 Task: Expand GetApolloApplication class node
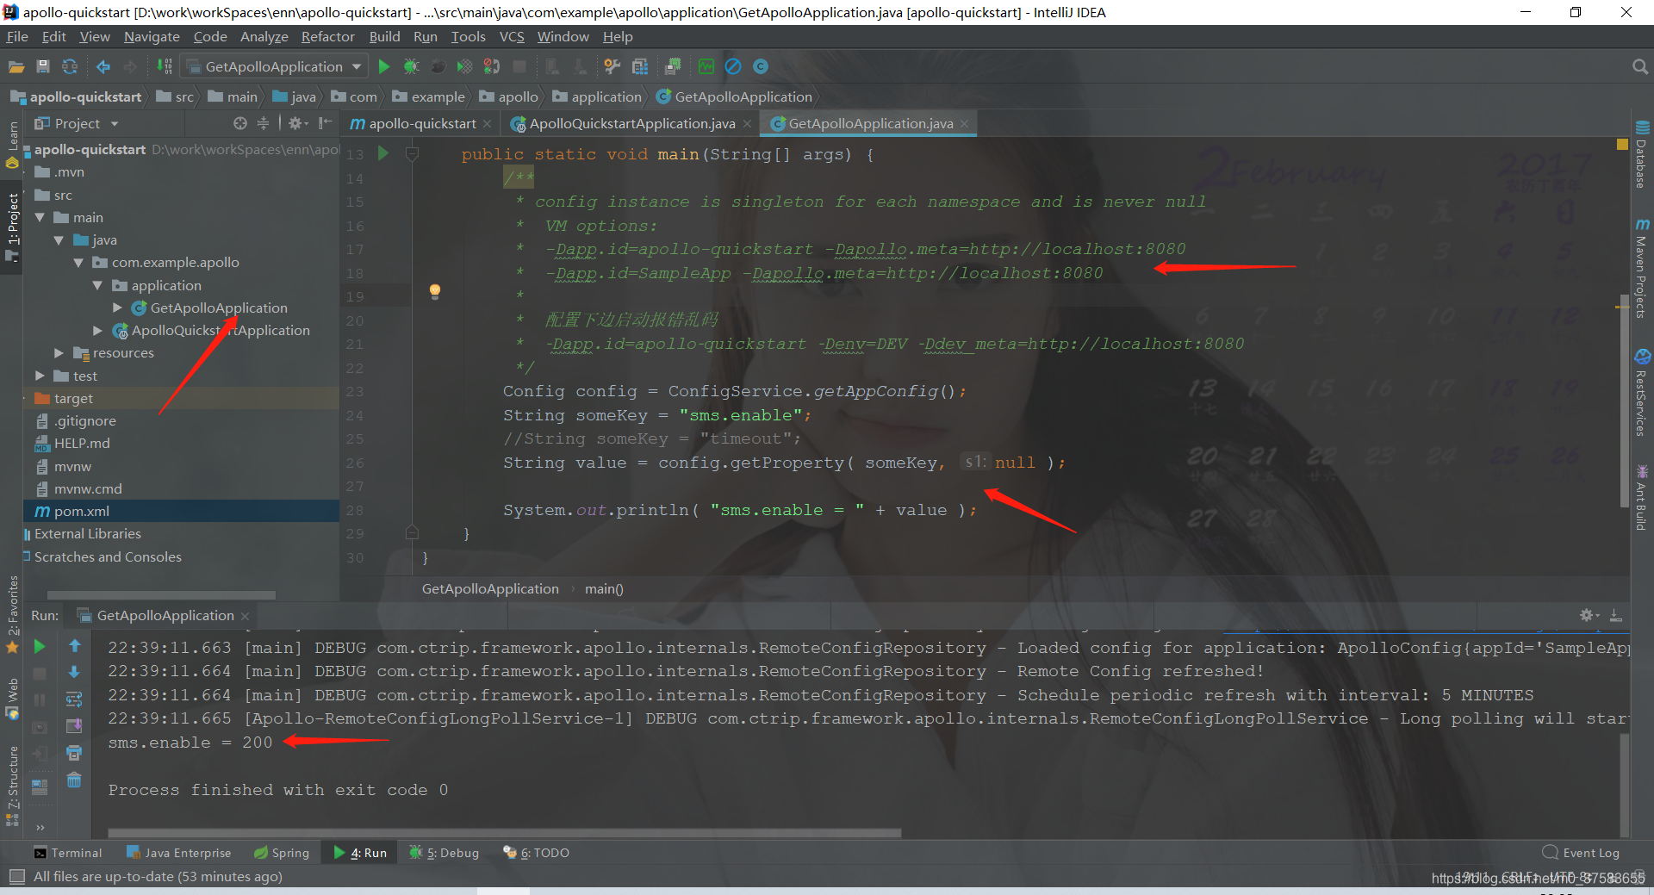[x=117, y=308]
